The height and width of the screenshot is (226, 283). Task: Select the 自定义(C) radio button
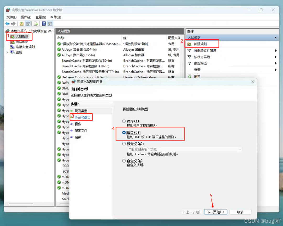tap(124, 161)
